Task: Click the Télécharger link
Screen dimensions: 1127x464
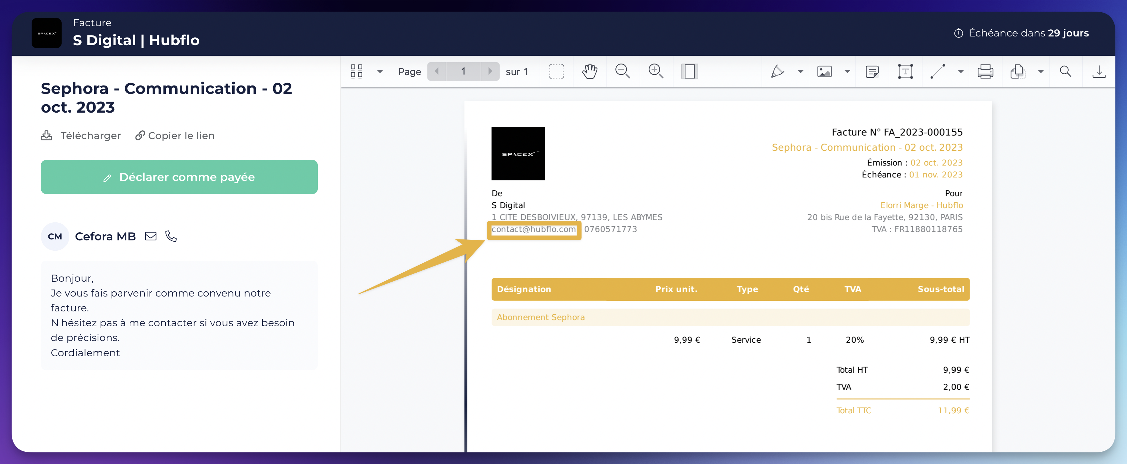Action: [x=81, y=136]
